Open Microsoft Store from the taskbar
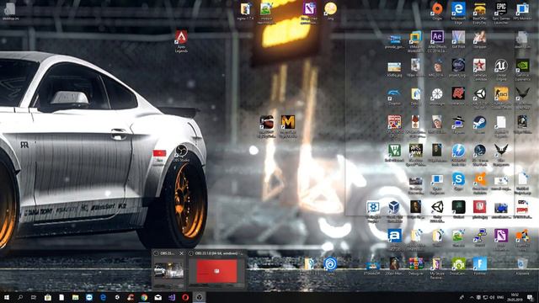 [47, 297]
